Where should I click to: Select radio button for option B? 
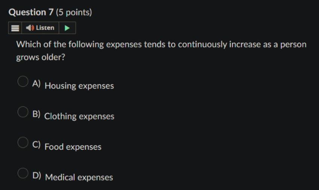[23, 112]
